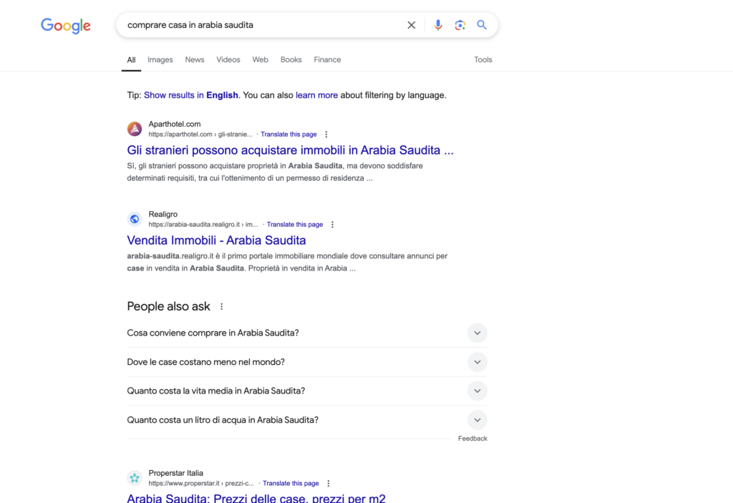Image resolution: width=733 pixels, height=503 pixels.
Task: Open three-dot menu next to People also ask
Action: click(x=222, y=307)
